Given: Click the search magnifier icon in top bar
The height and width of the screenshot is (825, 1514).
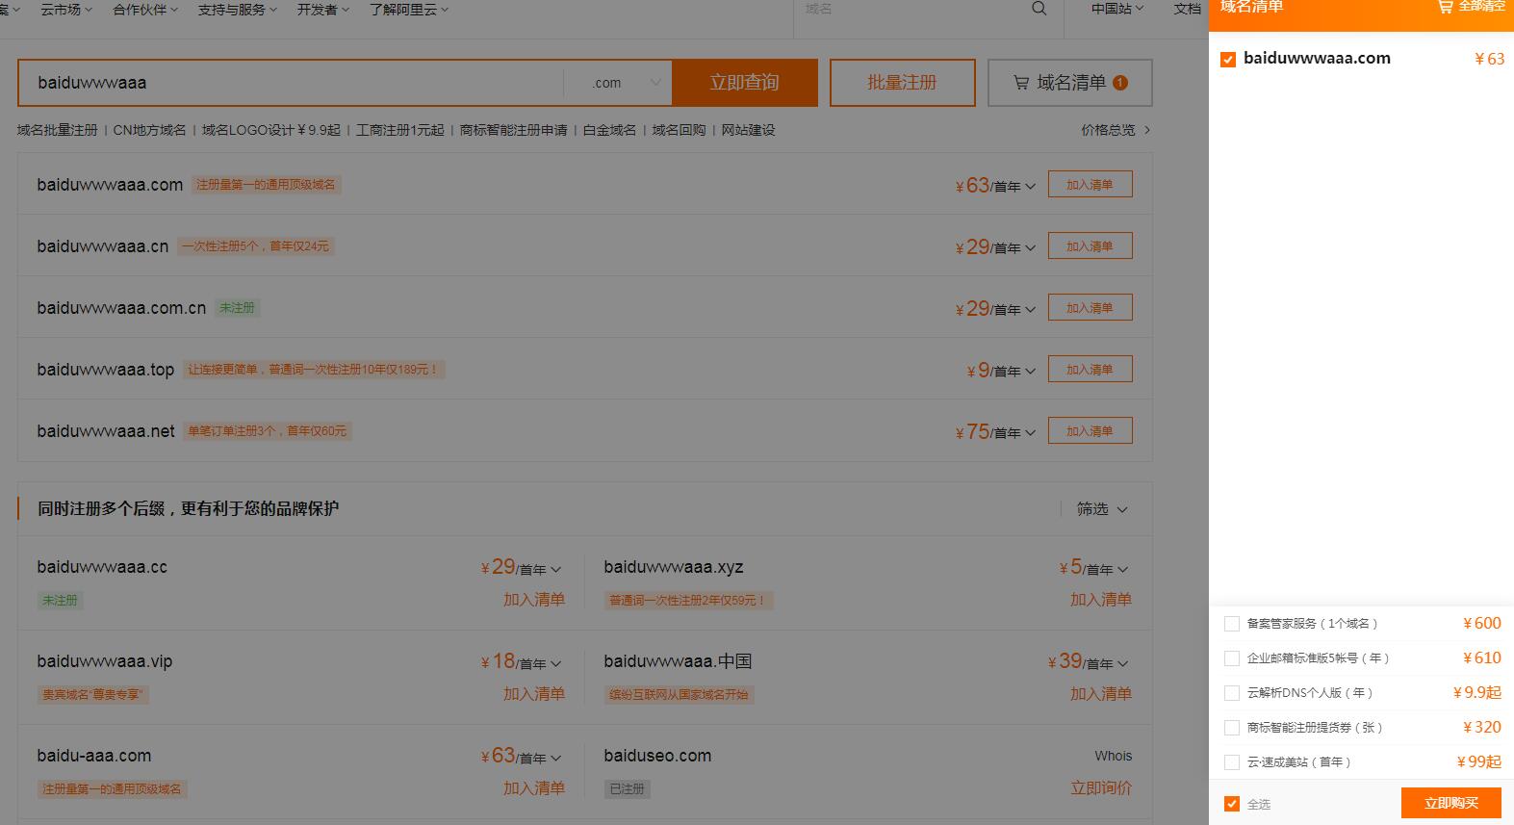Looking at the screenshot, I should [x=1039, y=9].
